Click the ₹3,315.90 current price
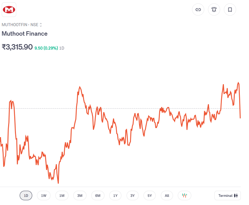This screenshot has height=205, width=249. (x=17, y=47)
